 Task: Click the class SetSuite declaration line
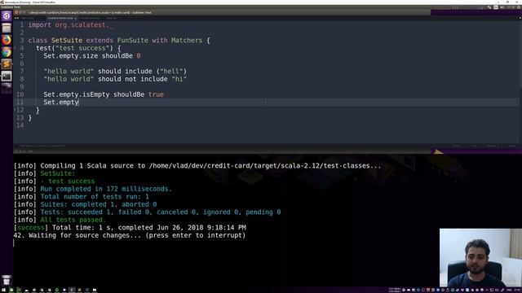pyautogui.click(x=119, y=40)
